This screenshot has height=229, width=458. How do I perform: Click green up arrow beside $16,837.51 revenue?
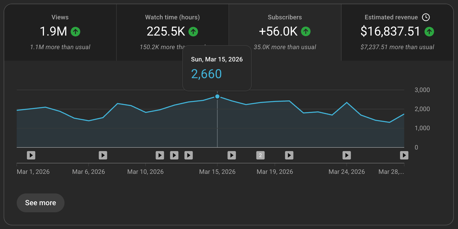coord(429,32)
